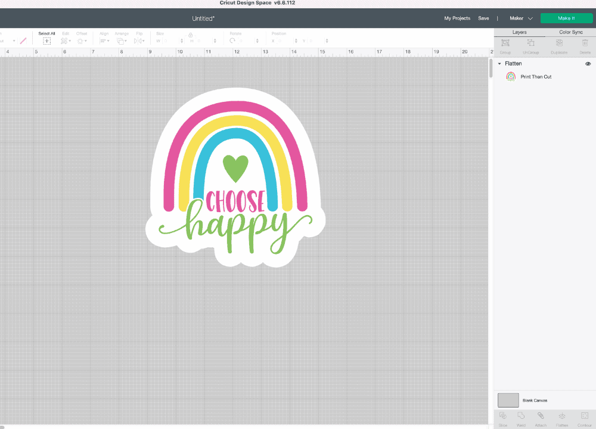
Task: Click the Contour tool icon
Action: pyautogui.click(x=583, y=416)
